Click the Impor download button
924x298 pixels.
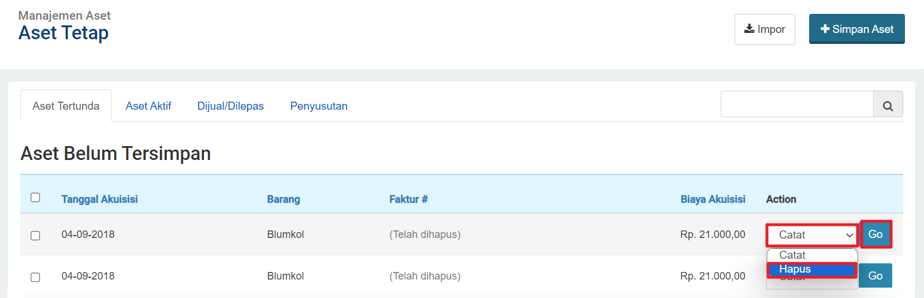[x=764, y=29]
